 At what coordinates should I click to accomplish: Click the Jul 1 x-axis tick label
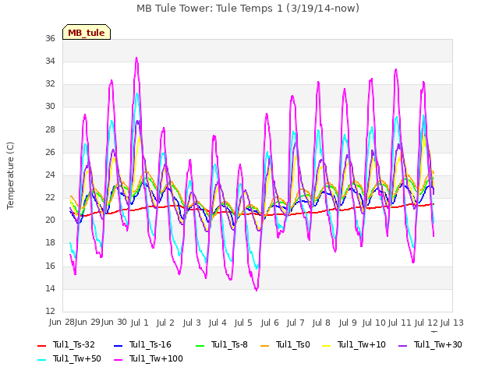(140, 323)
